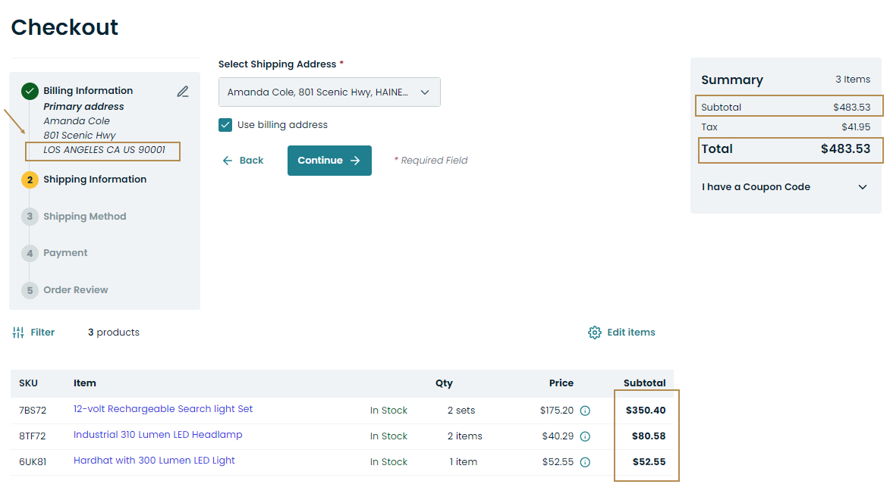Click the Filter sliders icon

pos(19,333)
